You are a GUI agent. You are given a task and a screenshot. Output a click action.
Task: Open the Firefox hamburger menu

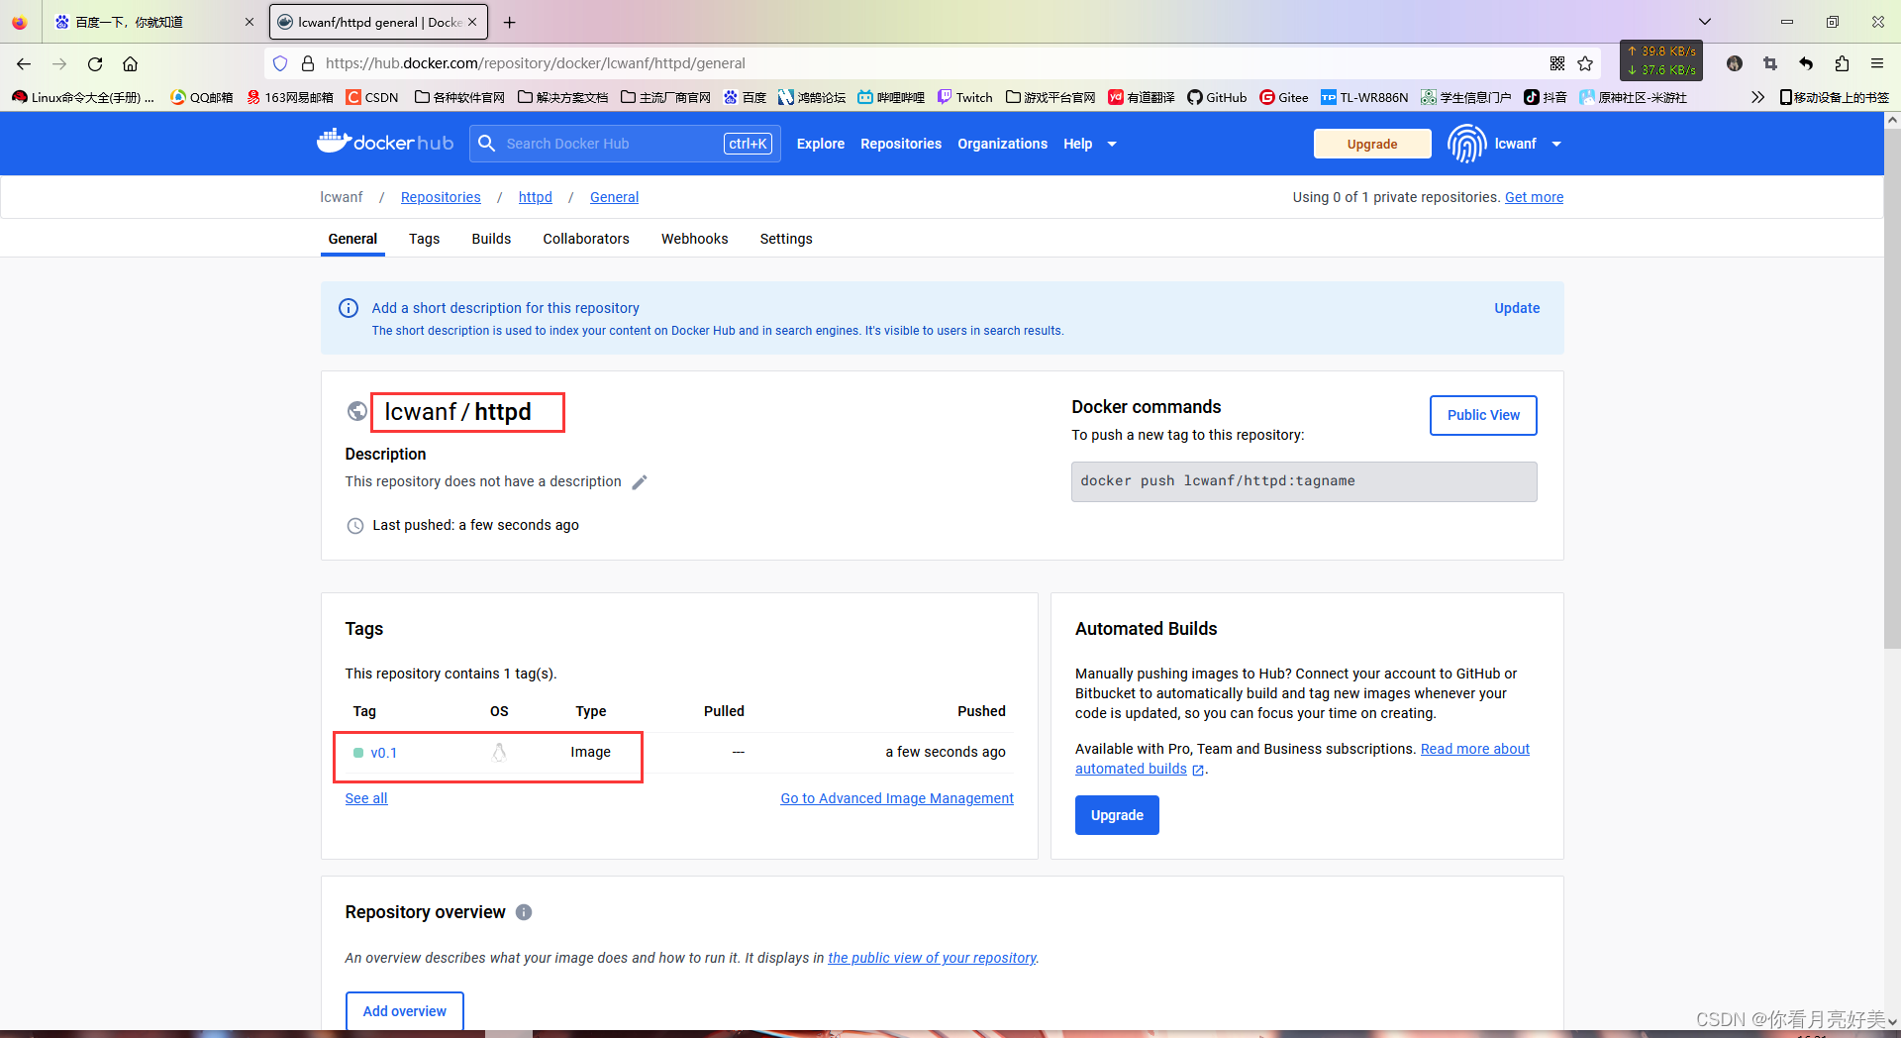coord(1877,63)
